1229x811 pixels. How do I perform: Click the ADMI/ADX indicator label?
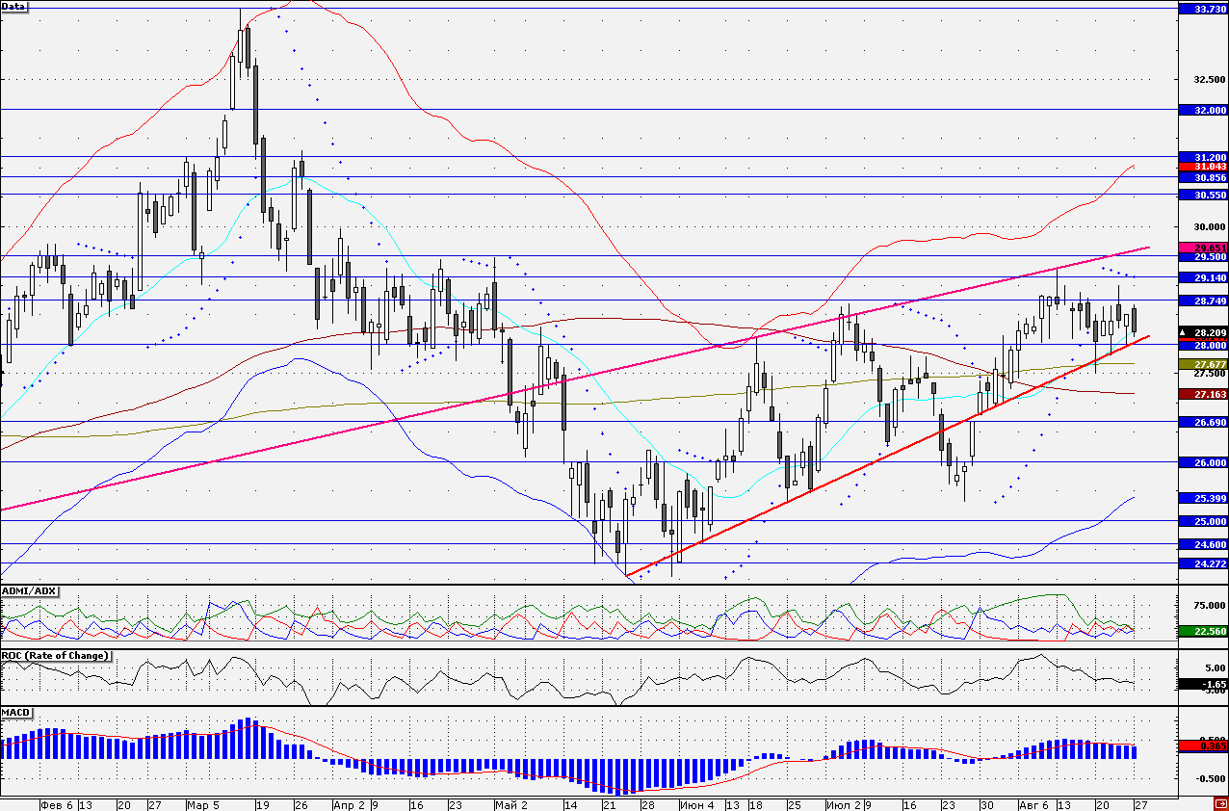28,590
